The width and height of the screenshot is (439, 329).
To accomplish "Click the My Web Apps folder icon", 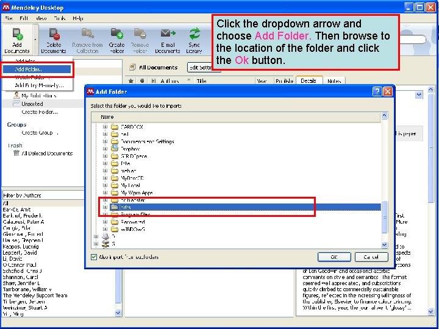I will tap(114, 193).
